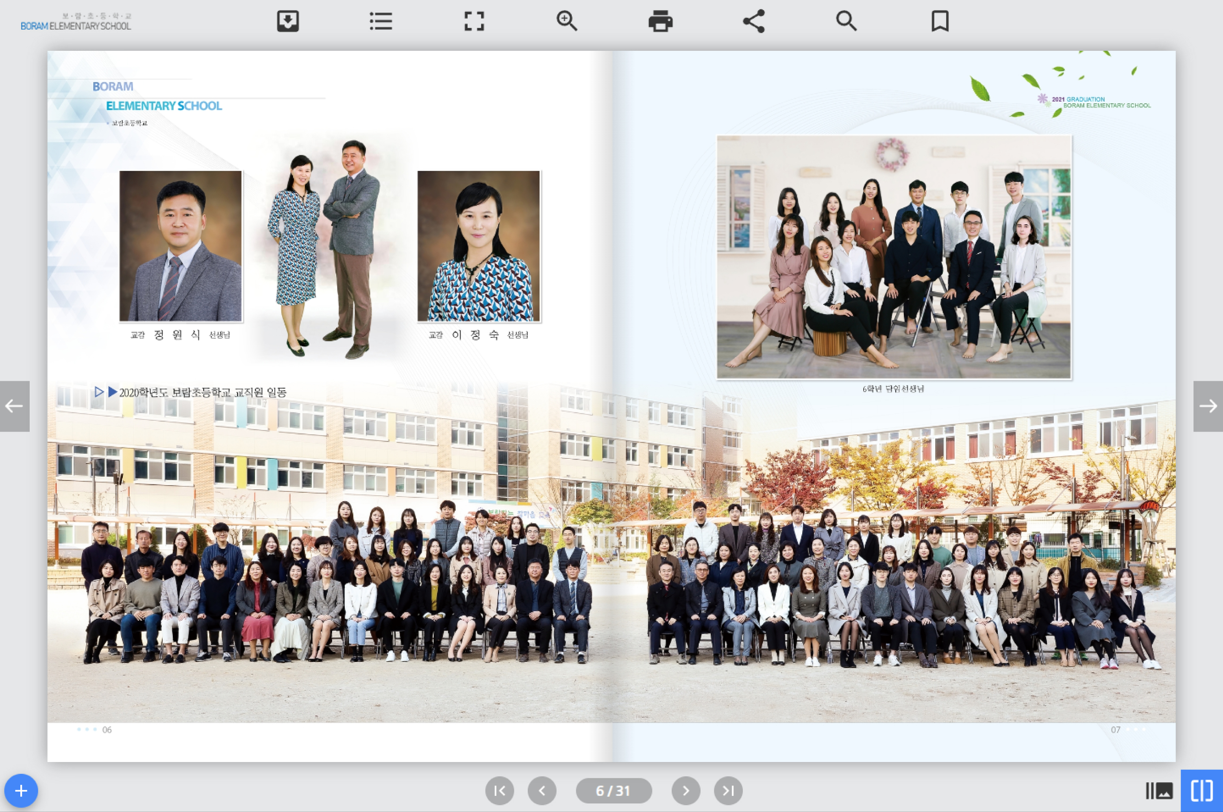Click the standing couple photo in center
Image resolution: width=1223 pixels, height=812 pixels.
coord(325,249)
